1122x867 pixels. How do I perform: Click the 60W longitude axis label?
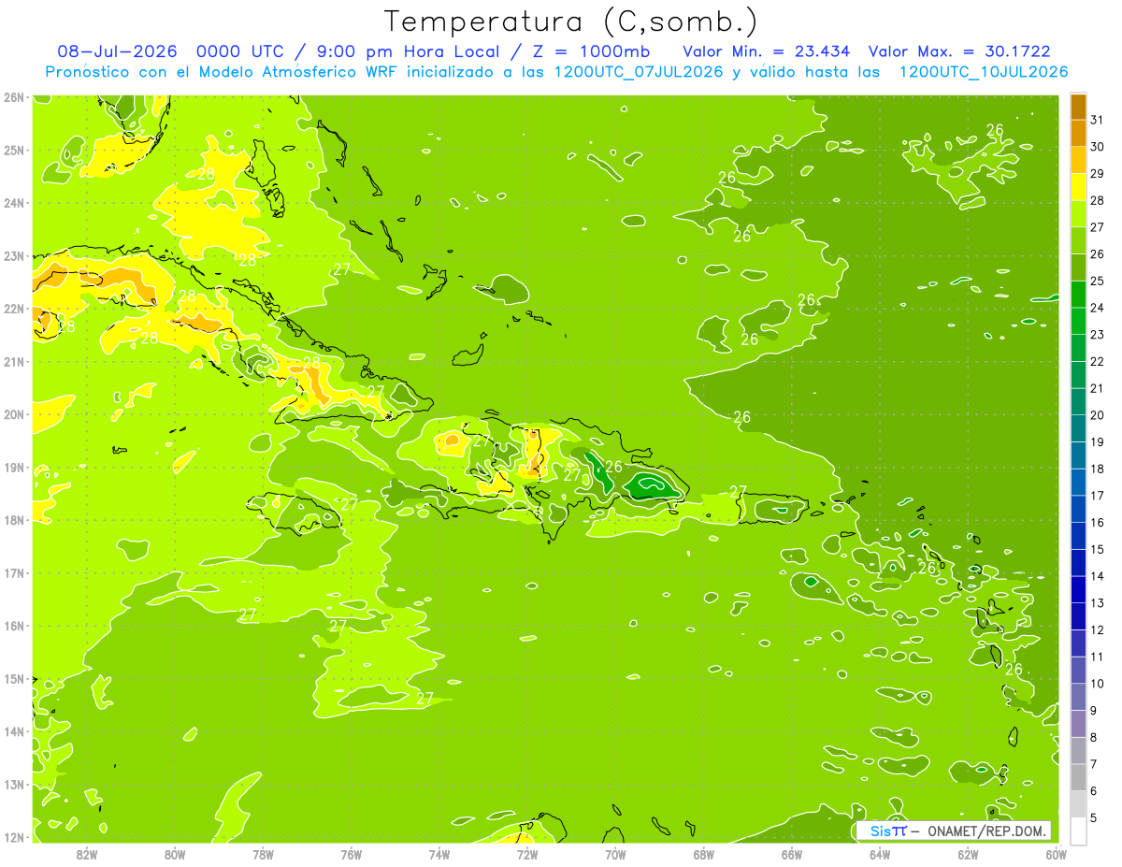[1057, 854]
